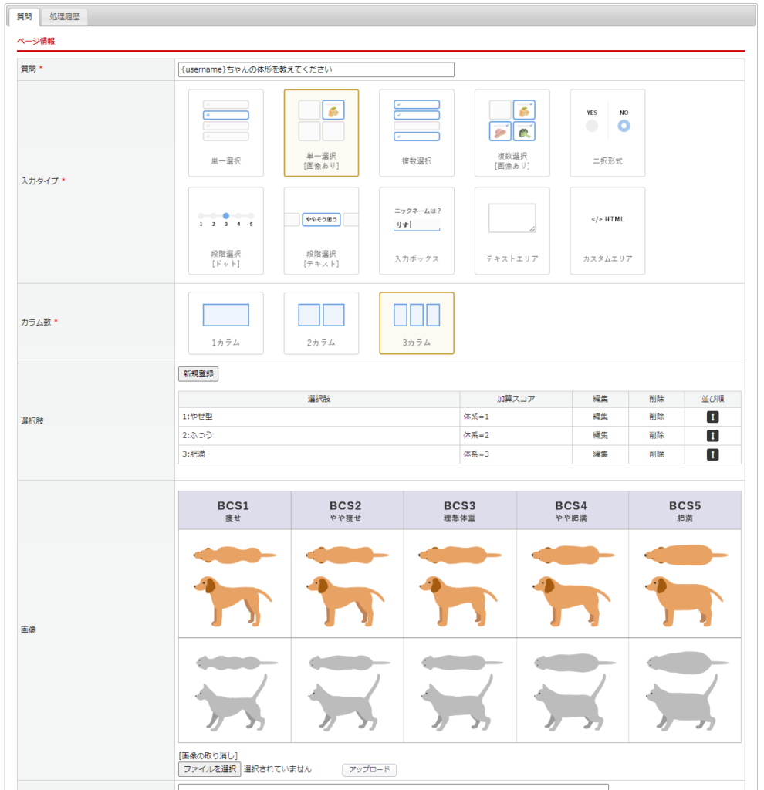The image size is (764, 790).
Task: Click 編集 for the やせ型 choice
Action: tap(600, 417)
